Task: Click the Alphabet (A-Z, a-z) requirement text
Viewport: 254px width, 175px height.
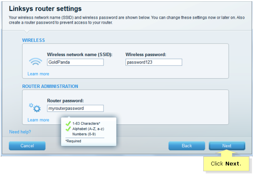Action: [x=88, y=129]
